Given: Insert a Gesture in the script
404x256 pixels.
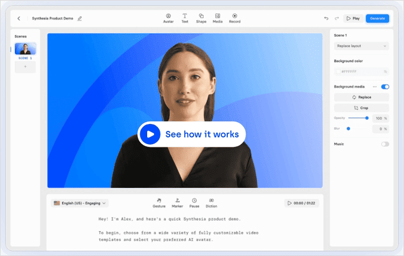Looking at the screenshot, I should coord(159,202).
